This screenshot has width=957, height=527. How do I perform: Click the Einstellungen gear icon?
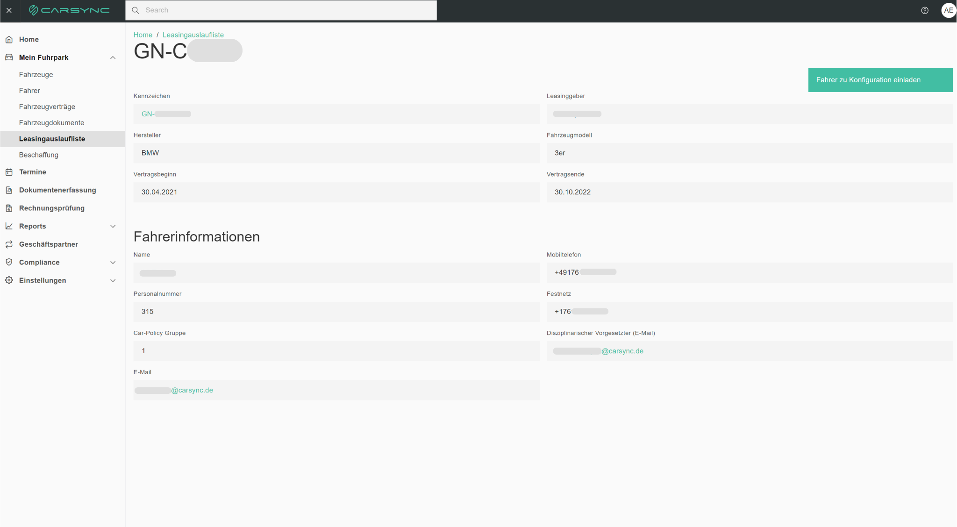[x=9, y=280]
